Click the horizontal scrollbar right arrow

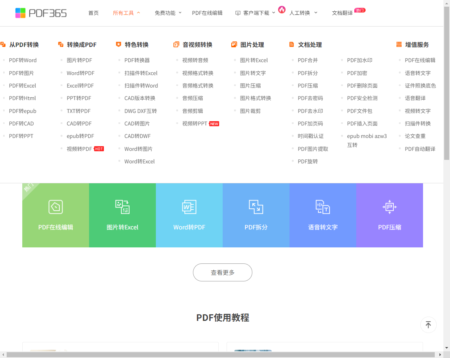(x=440, y=355)
